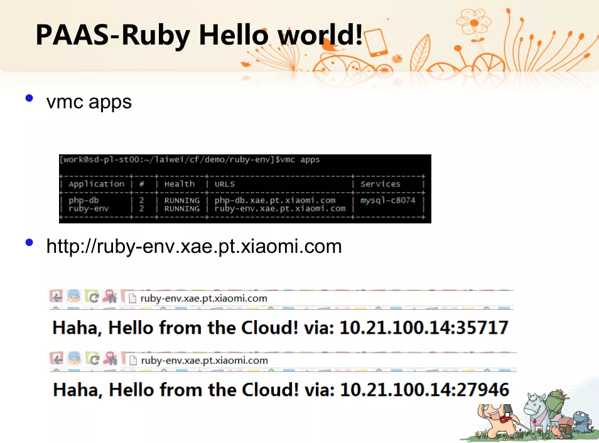Click the '#' column header in the terminal

(x=142, y=184)
